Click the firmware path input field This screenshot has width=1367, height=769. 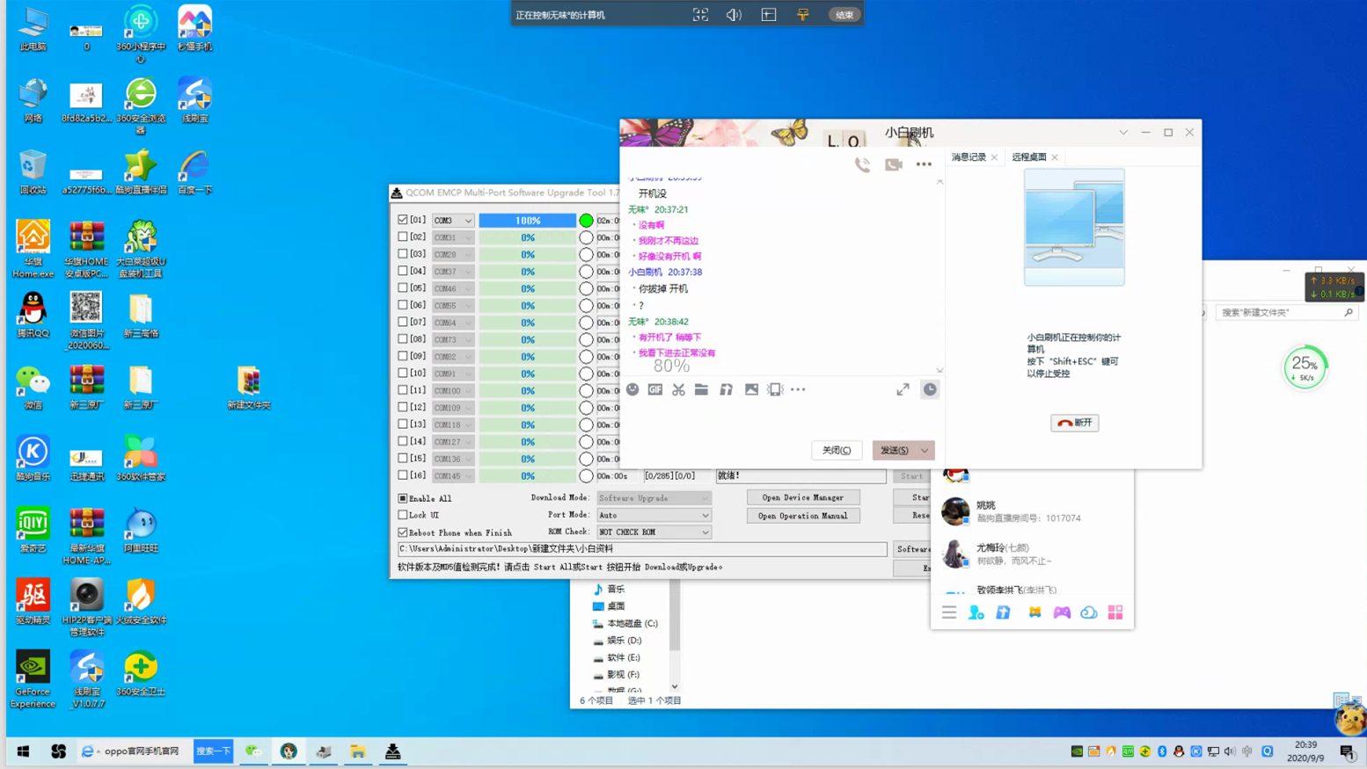point(642,549)
